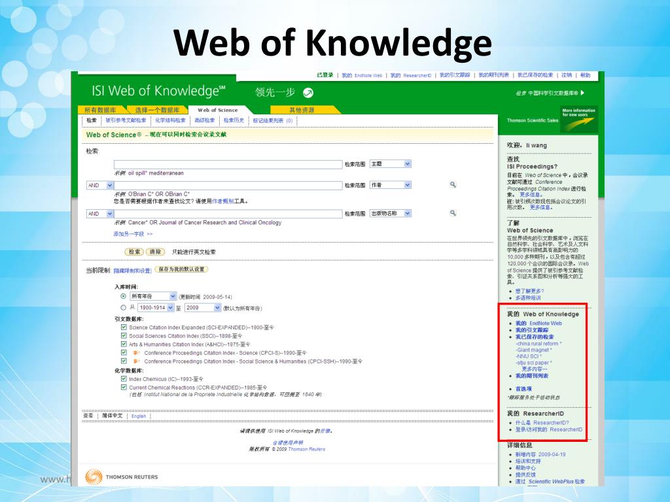This screenshot has height=502, width=670.
Task: Toggle the CPCI-SSH Conference Proceedings checkbox
Action: pos(124,361)
